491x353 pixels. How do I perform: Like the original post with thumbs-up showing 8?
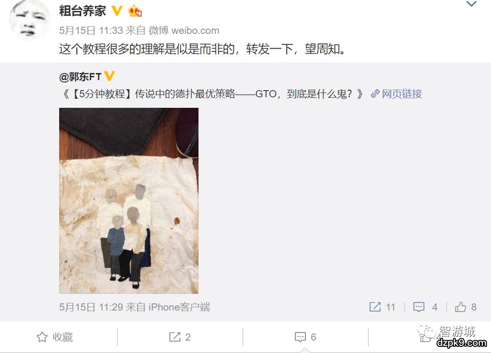click(x=460, y=307)
